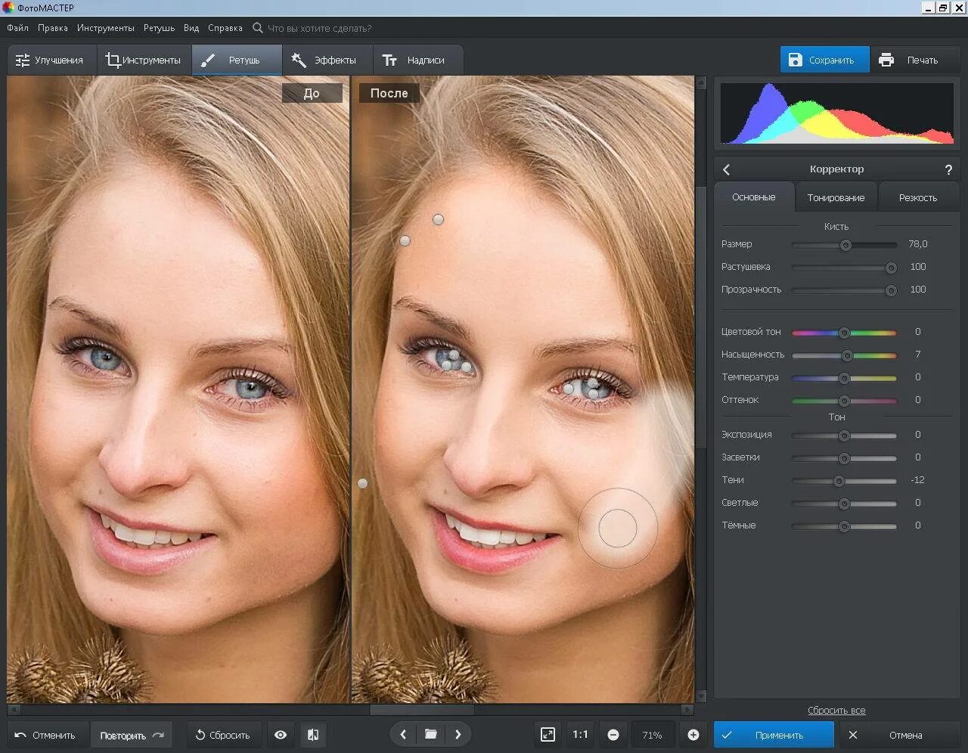Click the Применить button
The height and width of the screenshot is (753, 968).
point(774,735)
